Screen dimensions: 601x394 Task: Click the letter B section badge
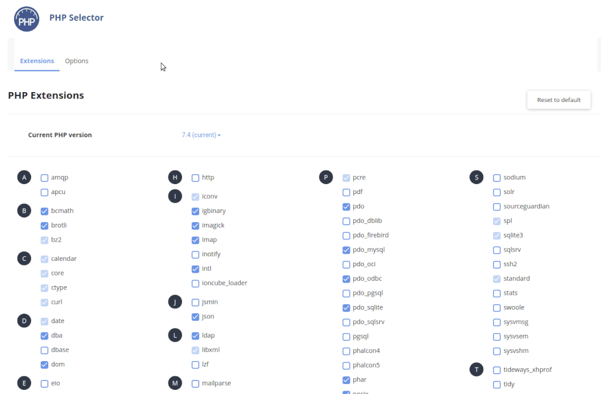(x=24, y=210)
